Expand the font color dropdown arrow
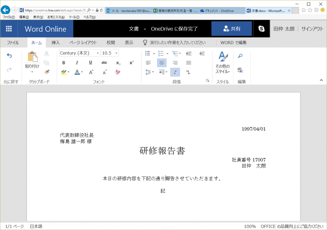 click(82, 72)
